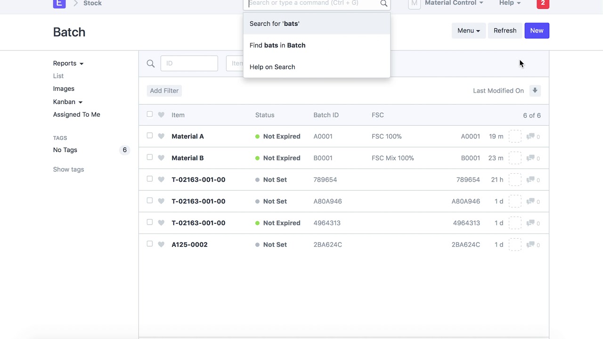Tick the checkbox for A125-0002

click(150, 244)
